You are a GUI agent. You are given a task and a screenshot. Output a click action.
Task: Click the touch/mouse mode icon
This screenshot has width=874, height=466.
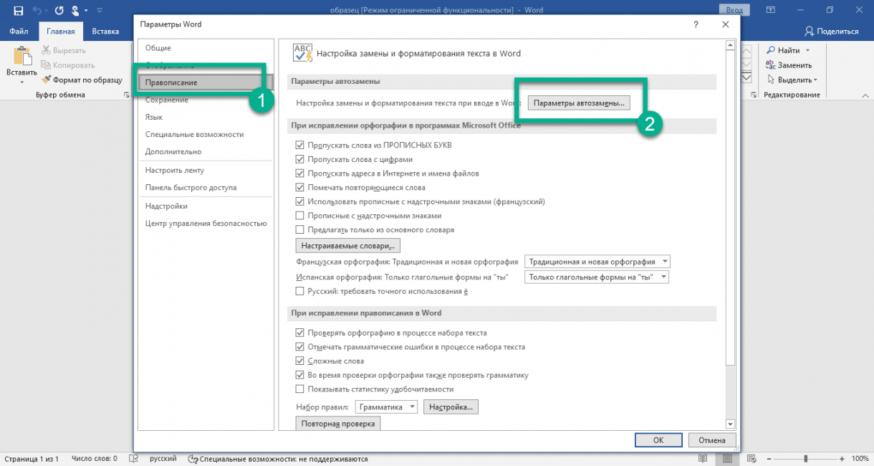75,11
